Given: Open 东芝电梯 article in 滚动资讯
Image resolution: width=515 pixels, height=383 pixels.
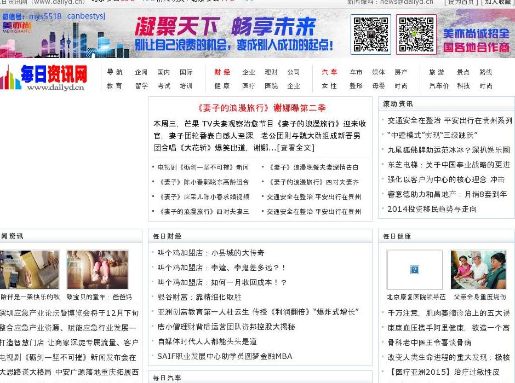Looking at the screenshot, I should (x=449, y=165).
